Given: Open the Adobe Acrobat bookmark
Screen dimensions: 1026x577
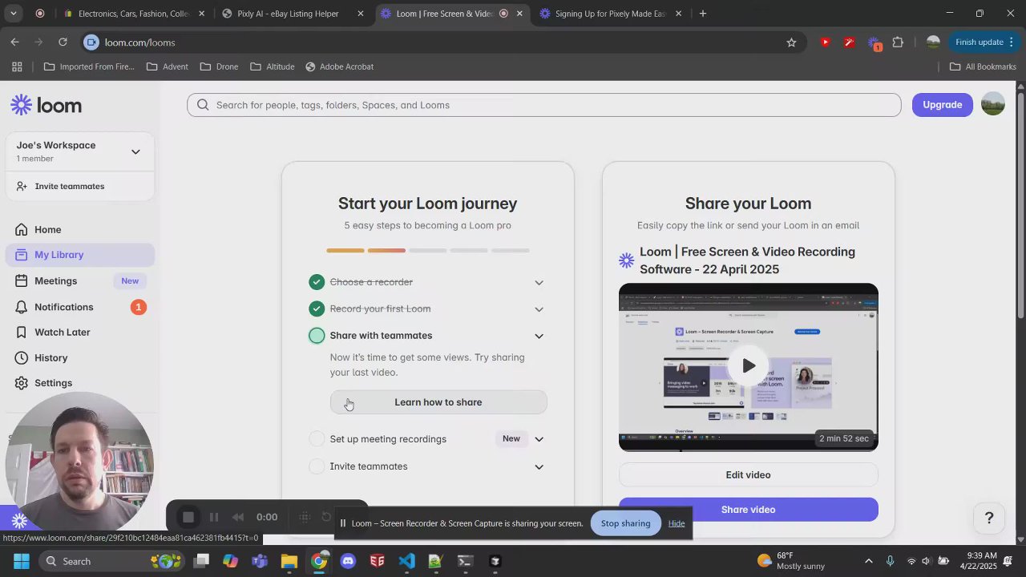Looking at the screenshot, I should (339, 67).
